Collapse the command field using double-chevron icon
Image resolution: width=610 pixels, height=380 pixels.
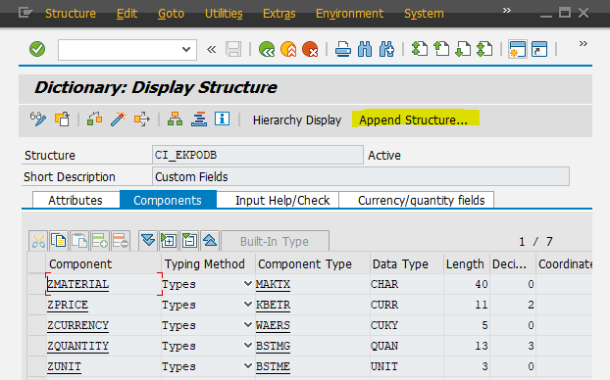[x=211, y=49]
